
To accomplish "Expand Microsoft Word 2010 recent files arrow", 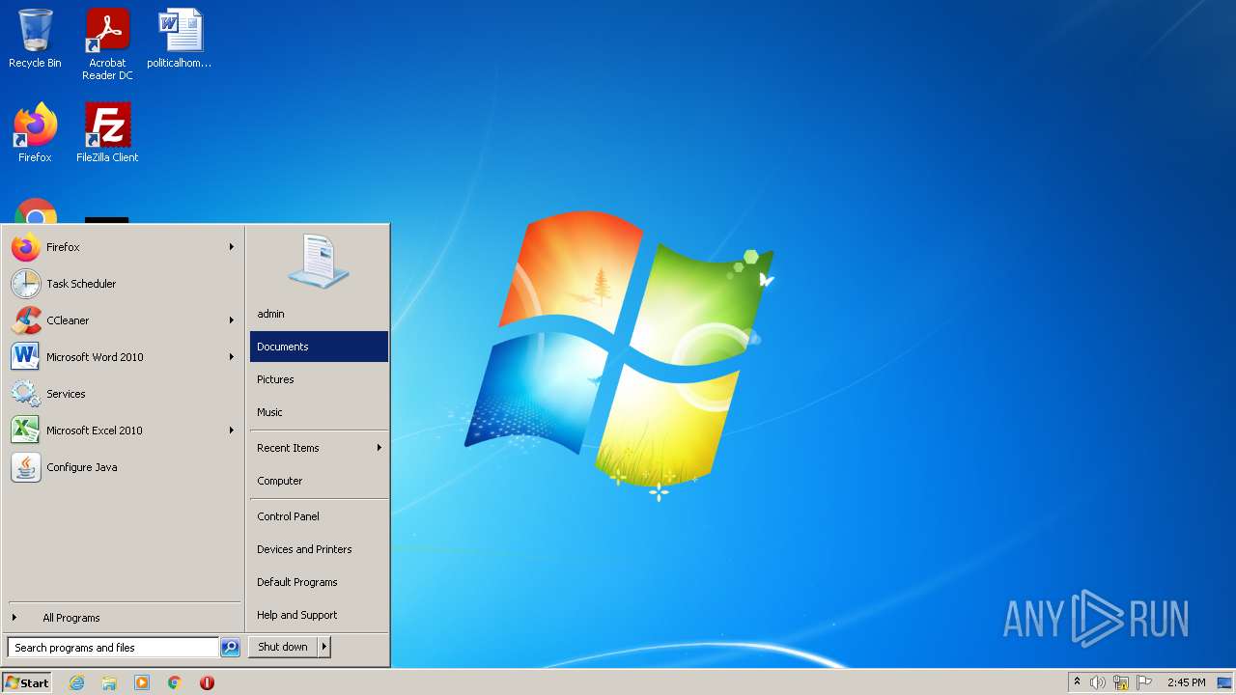I will click(x=232, y=357).
